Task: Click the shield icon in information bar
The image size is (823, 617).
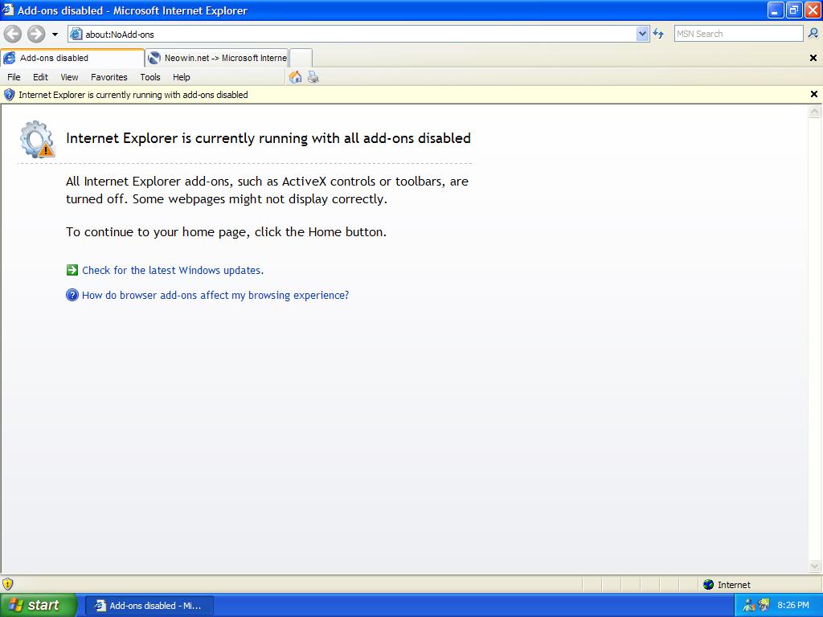Action: pyautogui.click(x=10, y=95)
